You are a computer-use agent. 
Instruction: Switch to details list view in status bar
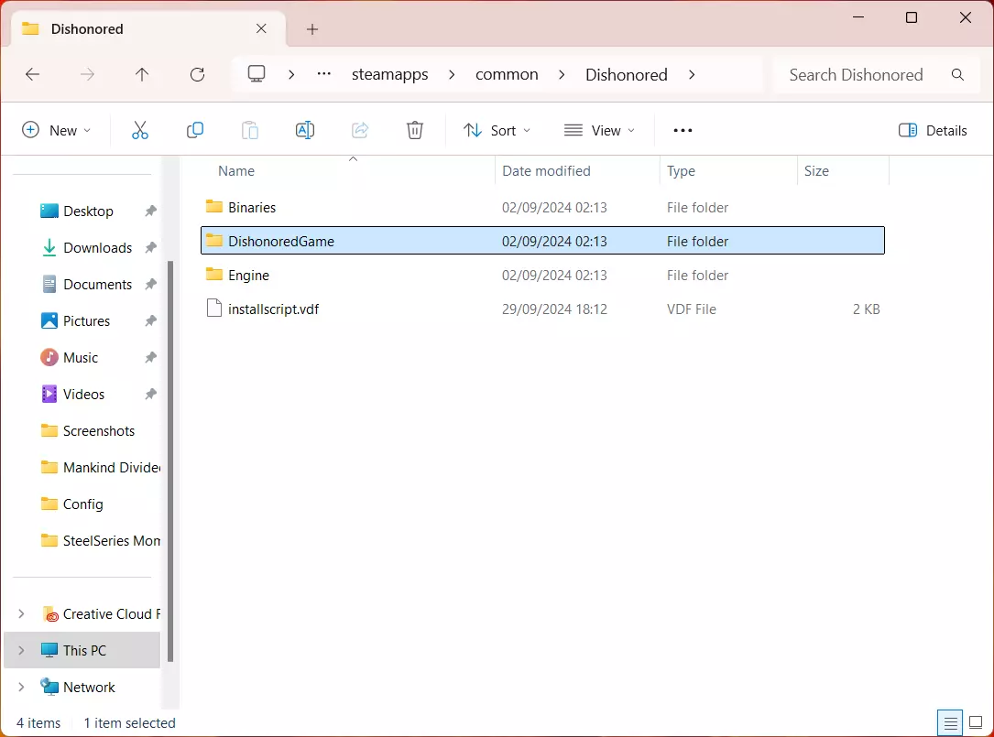pyautogui.click(x=950, y=722)
